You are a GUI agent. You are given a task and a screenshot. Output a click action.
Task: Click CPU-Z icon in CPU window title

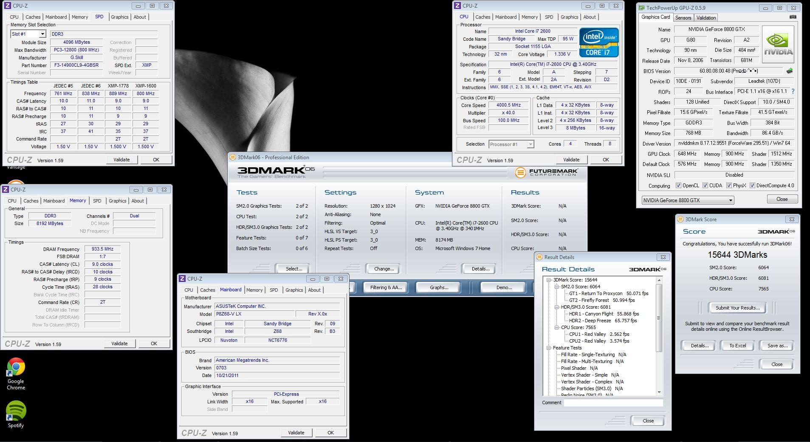tap(457, 6)
